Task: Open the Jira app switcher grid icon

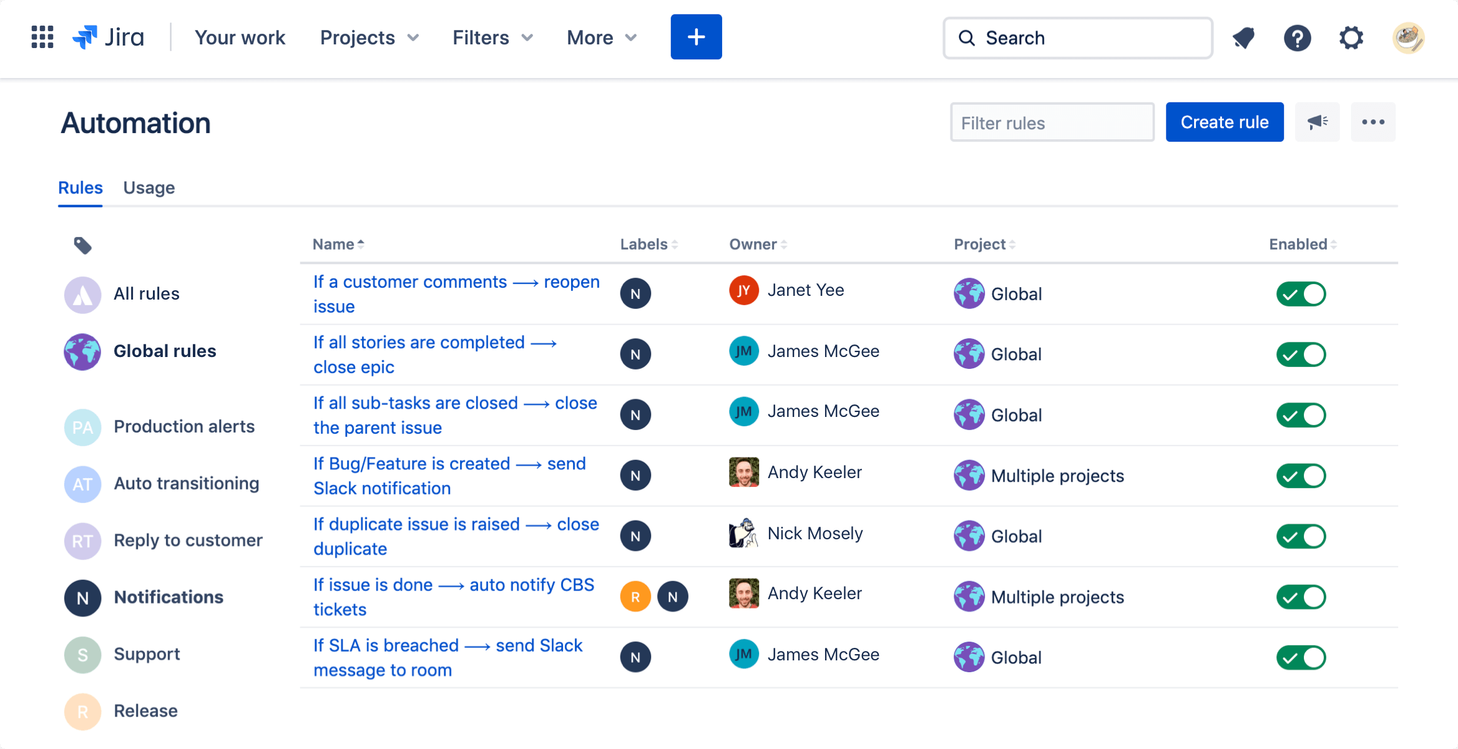Action: [41, 38]
